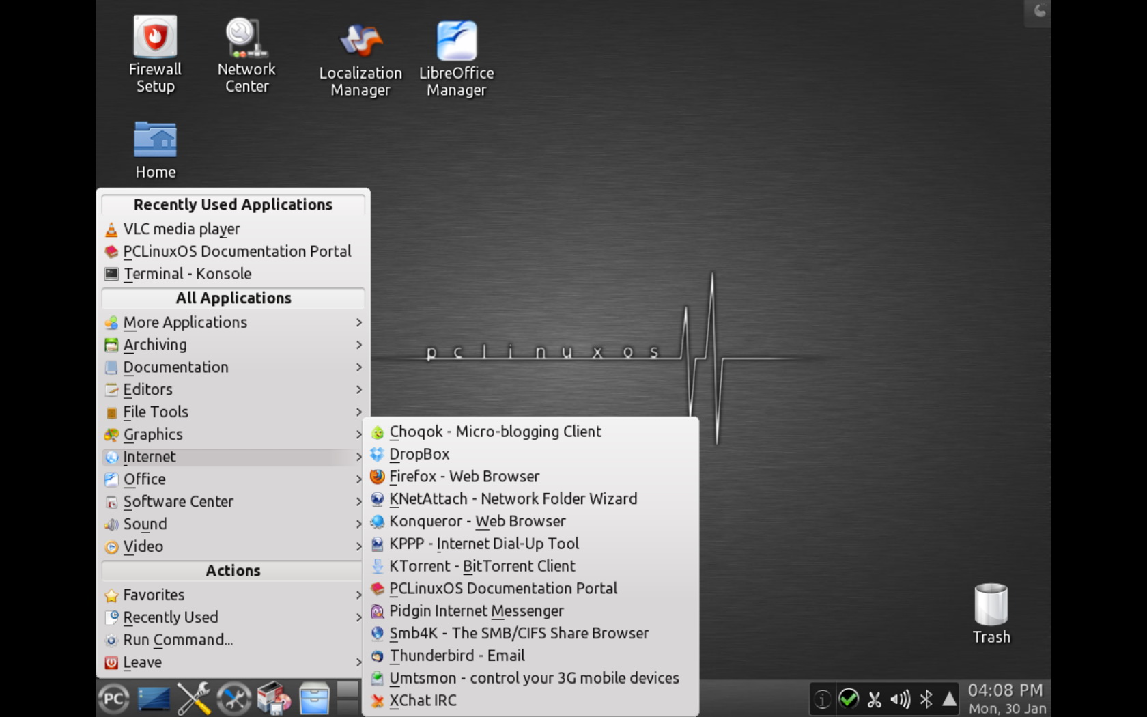Launch Firefox - Web Browser

point(464,477)
